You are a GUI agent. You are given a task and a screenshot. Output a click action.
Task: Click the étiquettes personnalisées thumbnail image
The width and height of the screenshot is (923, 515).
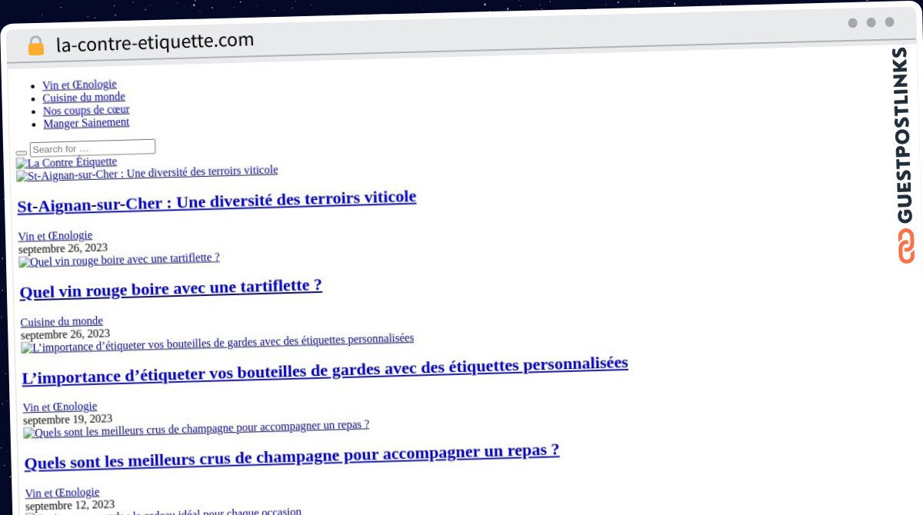[x=217, y=342]
